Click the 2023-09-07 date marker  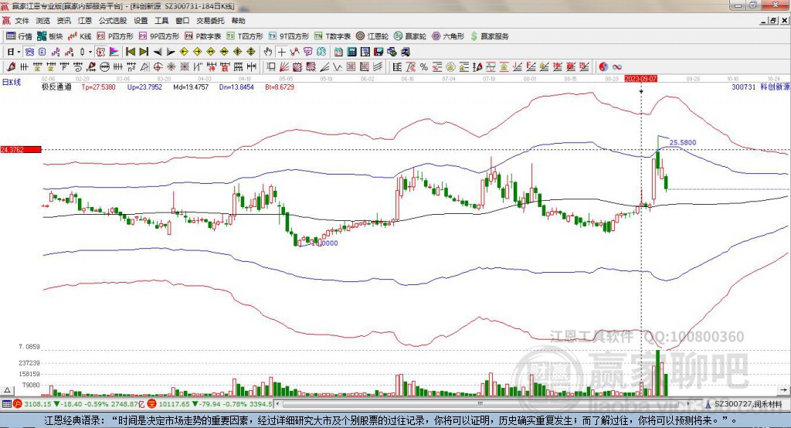[x=640, y=79]
